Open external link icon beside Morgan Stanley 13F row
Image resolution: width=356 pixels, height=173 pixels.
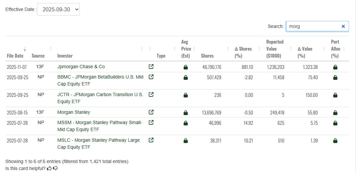(151, 112)
